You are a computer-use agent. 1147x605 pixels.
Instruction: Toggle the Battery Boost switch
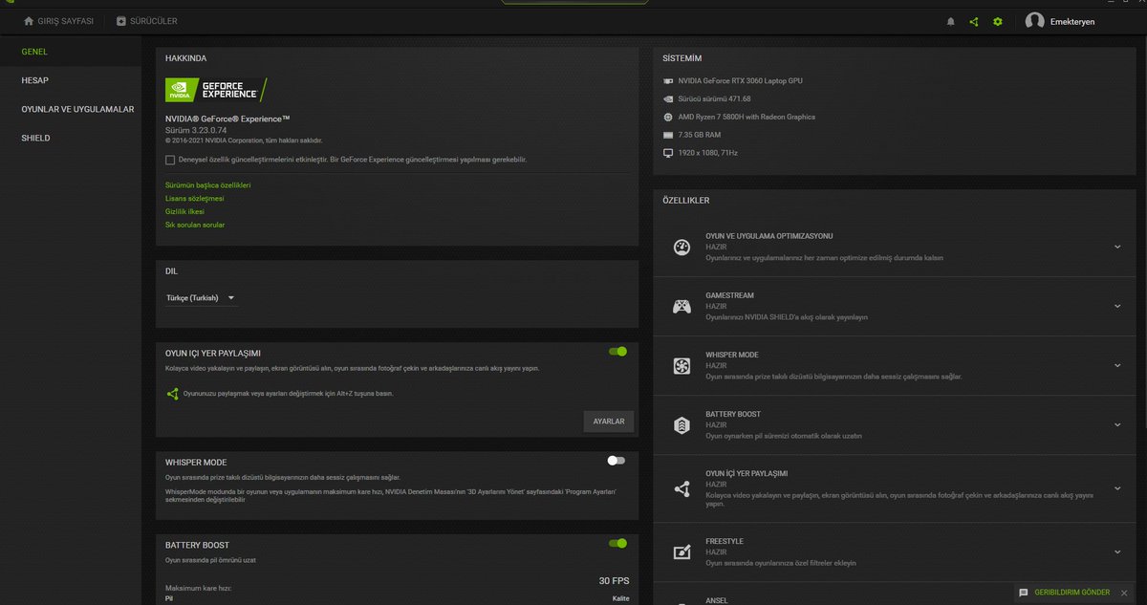click(617, 543)
